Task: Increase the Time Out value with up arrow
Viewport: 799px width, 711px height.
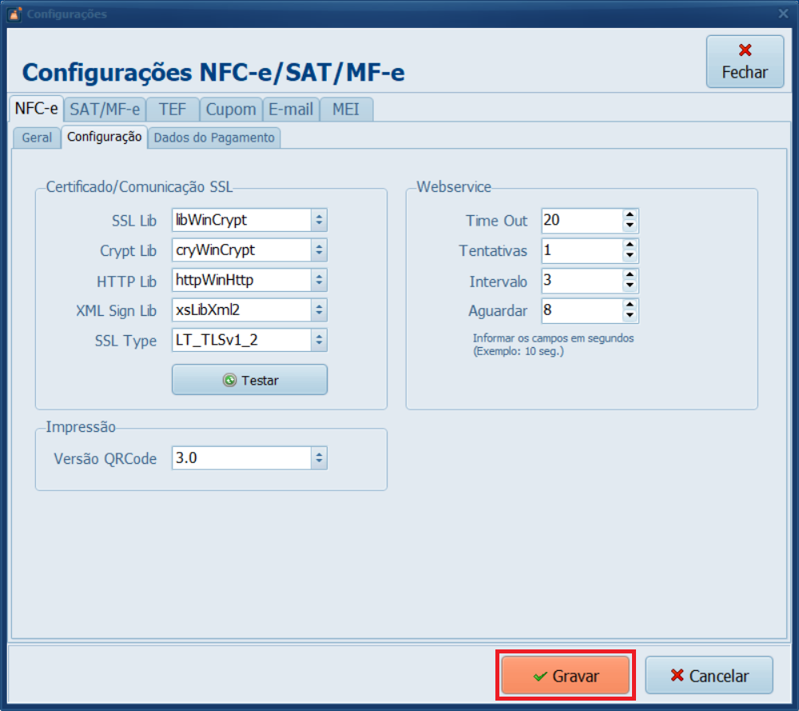Action: (630, 215)
